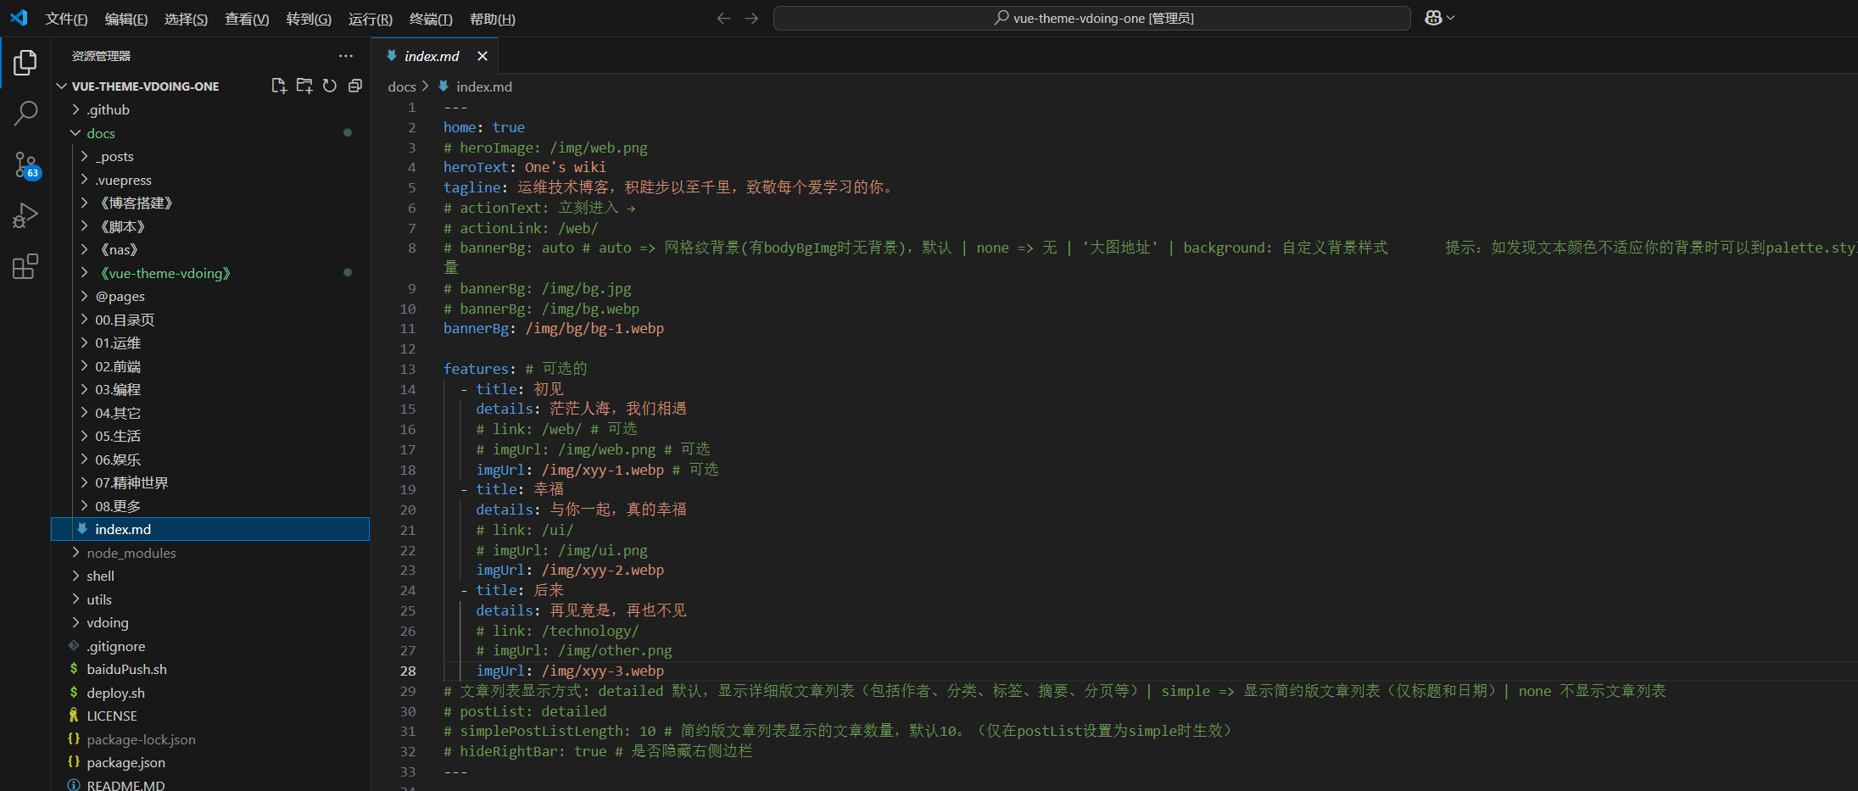
Task: Expand the utils folder
Action: tap(210, 599)
